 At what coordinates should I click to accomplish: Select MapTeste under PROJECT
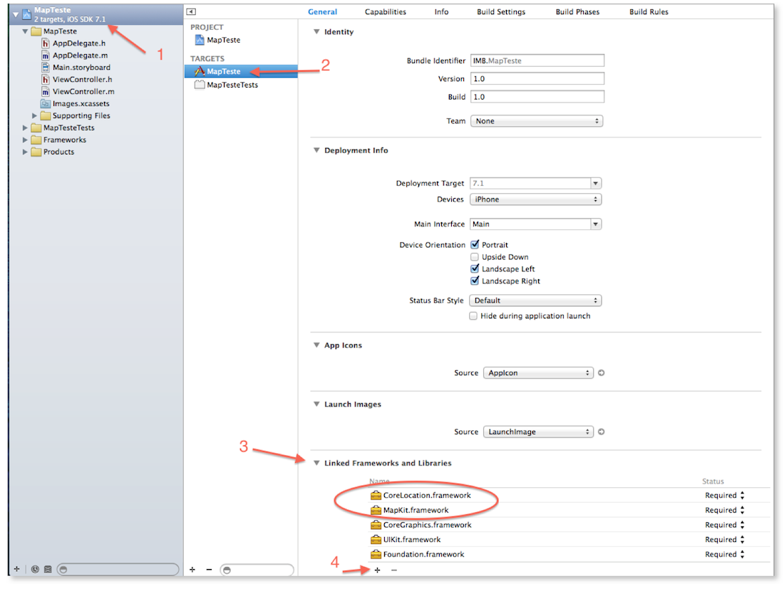[224, 40]
